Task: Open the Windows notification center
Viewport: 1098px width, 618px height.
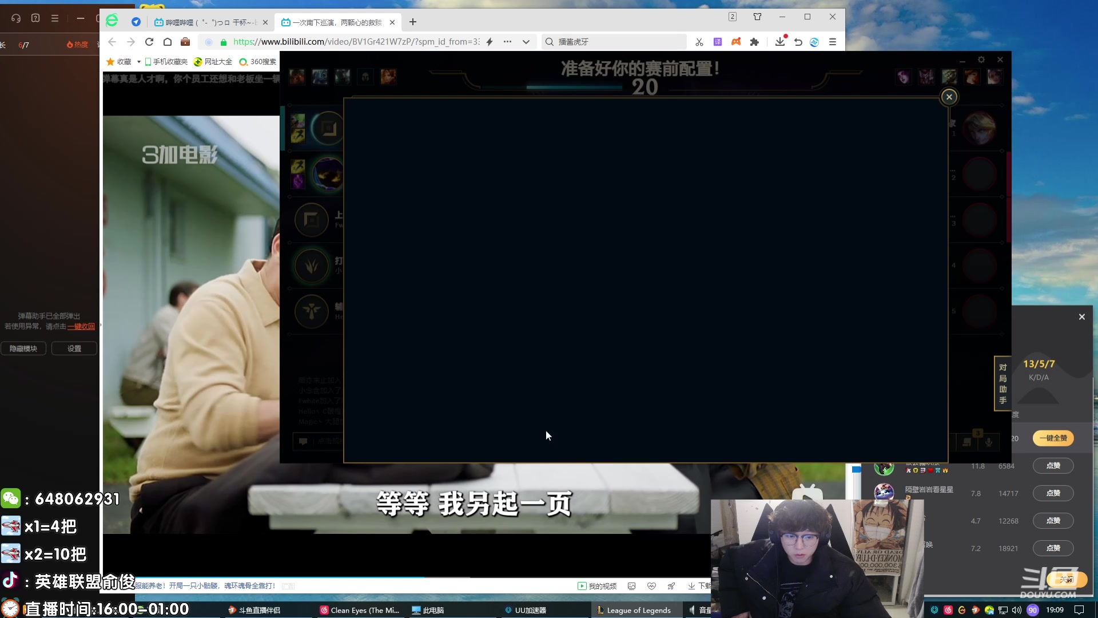Action: 1079,610
